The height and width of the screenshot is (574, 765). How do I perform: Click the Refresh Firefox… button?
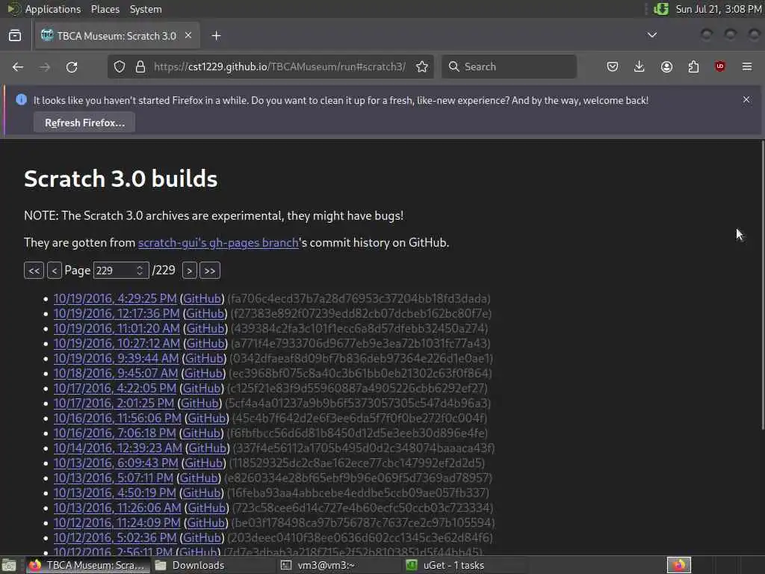coord(84,123)
